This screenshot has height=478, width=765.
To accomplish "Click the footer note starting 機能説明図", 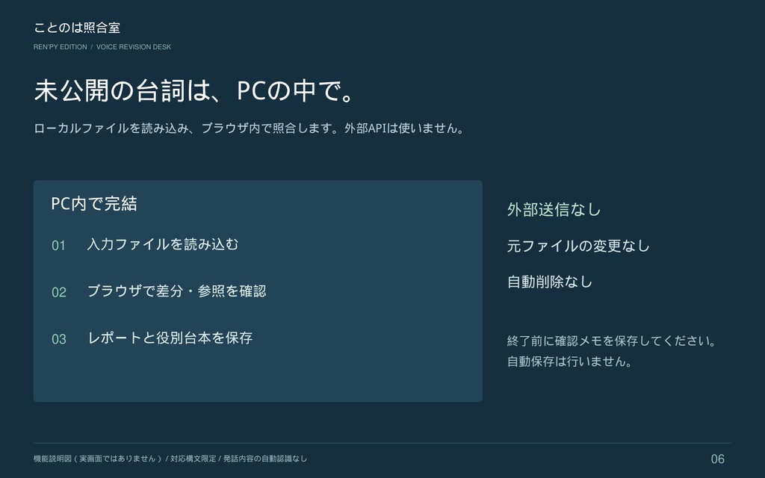I will click(x=170, y=459).
